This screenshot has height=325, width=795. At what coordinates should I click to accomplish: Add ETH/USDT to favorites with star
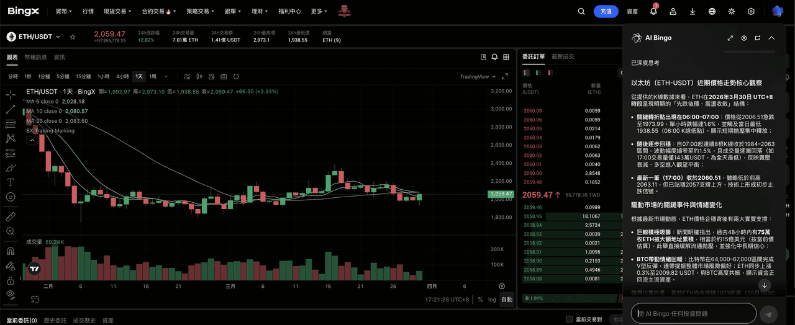[73, 37]
